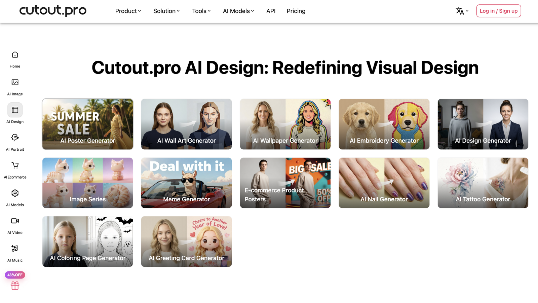Open the Image Series card
Image resolution: width=538 pixels, height=303 pixels.
(87, 183)
